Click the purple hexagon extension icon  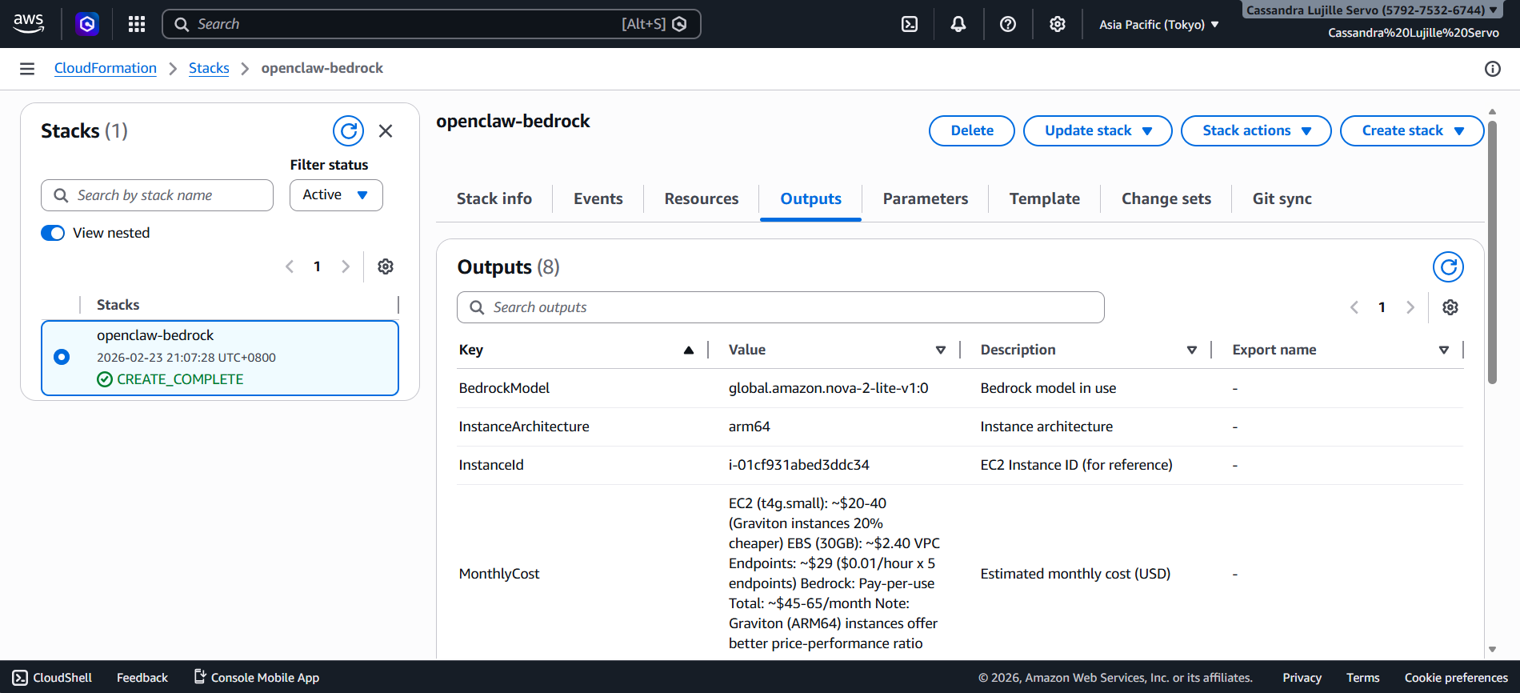click(x=87, y=24)
